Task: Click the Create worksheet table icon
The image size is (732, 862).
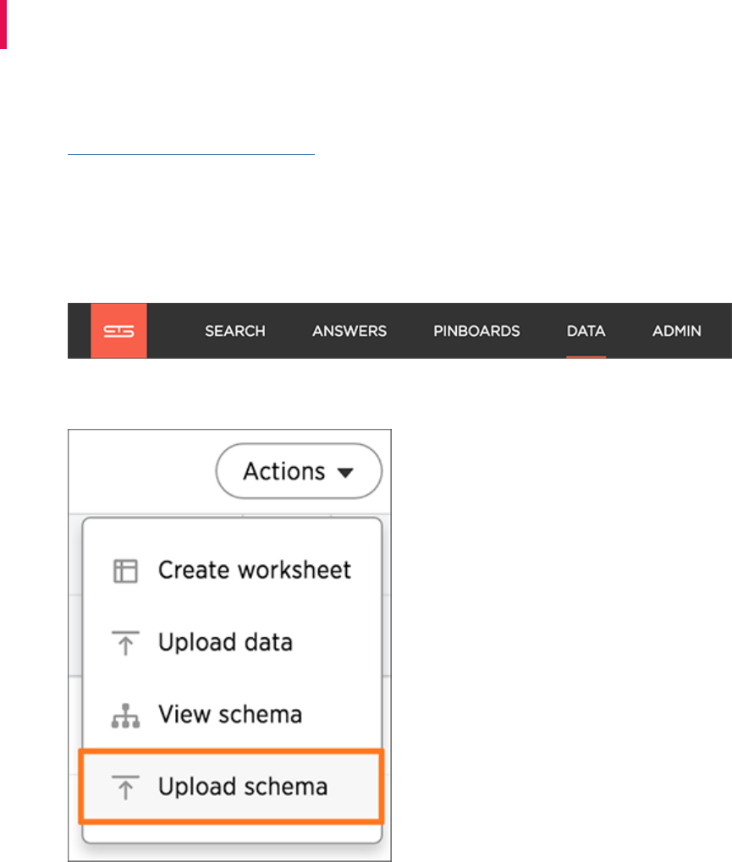Action: tap(125, 571)
